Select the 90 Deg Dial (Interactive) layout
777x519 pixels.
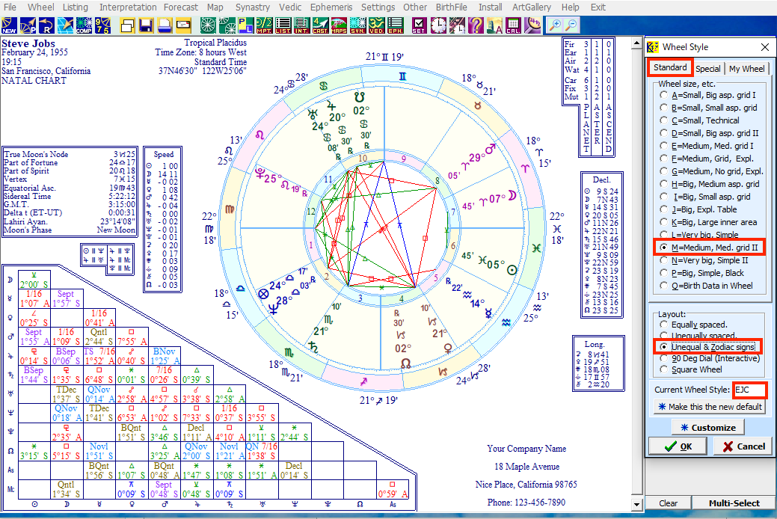pos(710,358)
